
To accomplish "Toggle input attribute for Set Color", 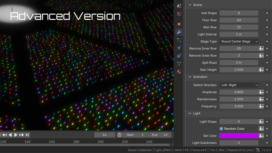I will (261, 136).
